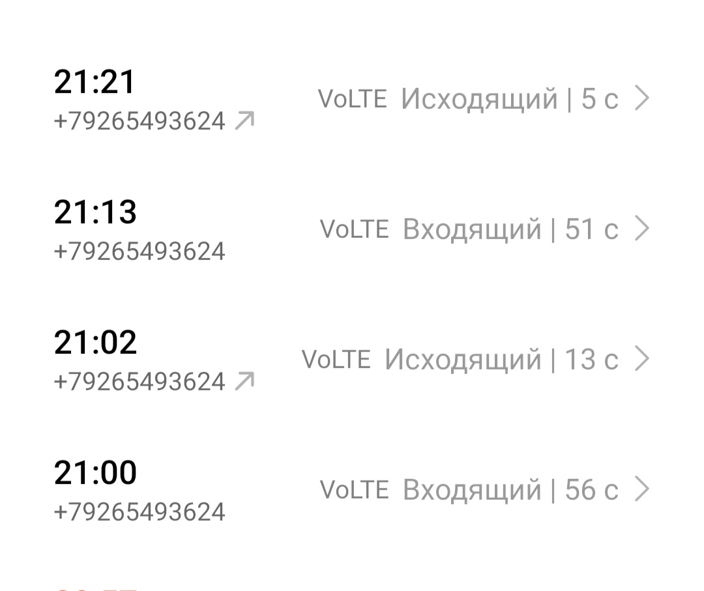Click the "Входящий | 51 с" call status
The width and height of the screenshot is (704, 591).
click(510, 229)
